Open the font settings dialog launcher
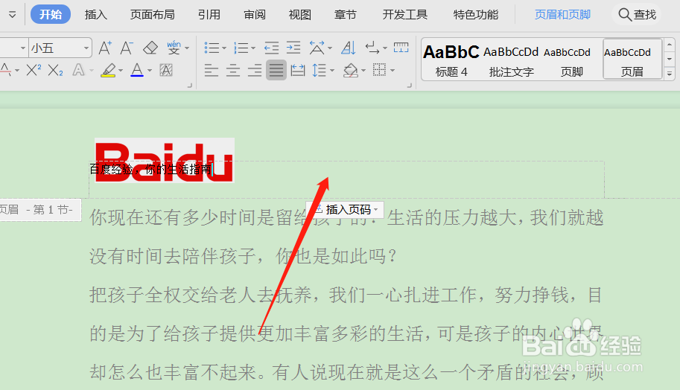680x390 pixels. pos(189,86)
